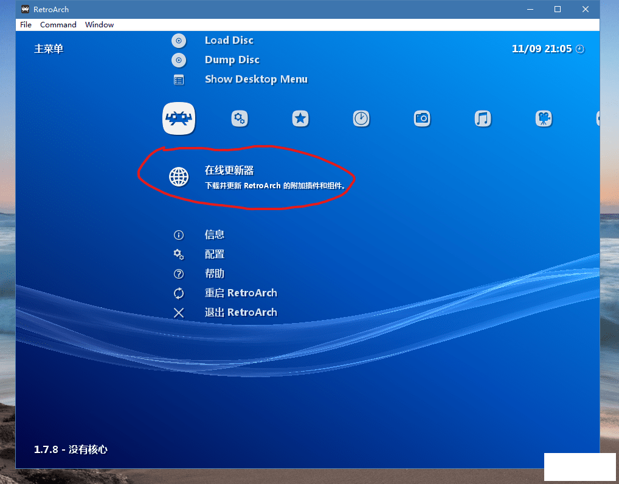Image resolution: width=619 pixels, height=484 pixels.
Task: Click the RetroArch title bar app icon
Action: (26, 9)
